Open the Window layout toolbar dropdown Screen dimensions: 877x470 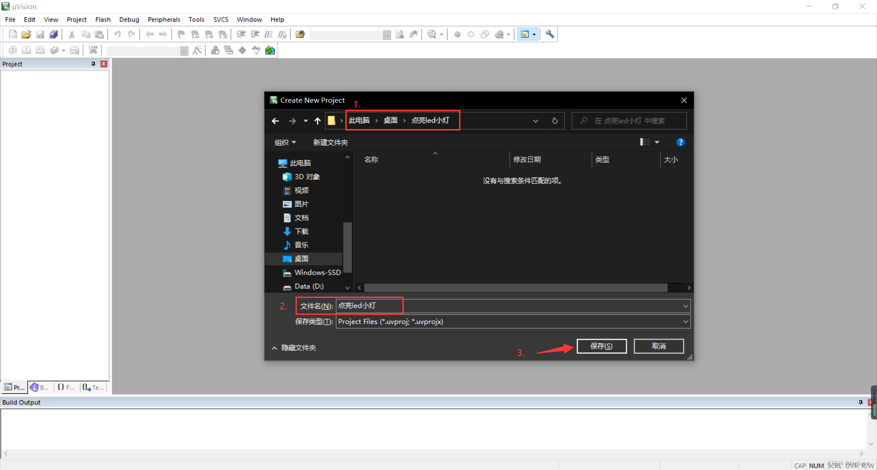tap(534, 34)
